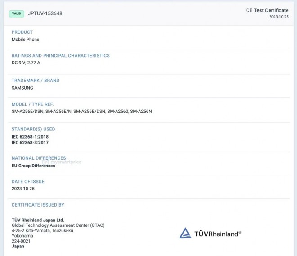Click model number SM-A256E/DSN

tap(28, 111)
